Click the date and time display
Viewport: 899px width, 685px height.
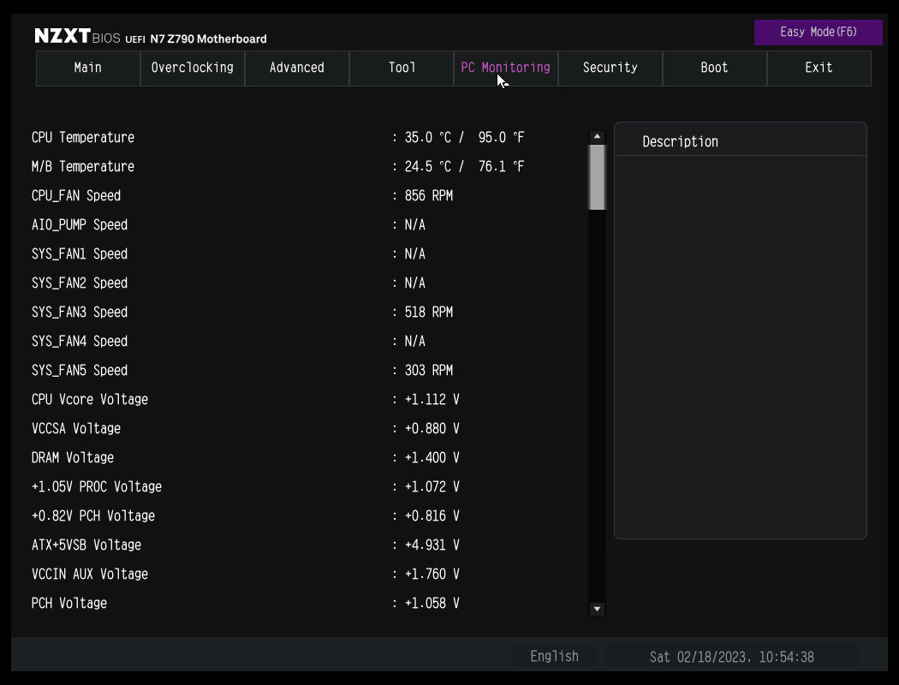click(731, 658)
